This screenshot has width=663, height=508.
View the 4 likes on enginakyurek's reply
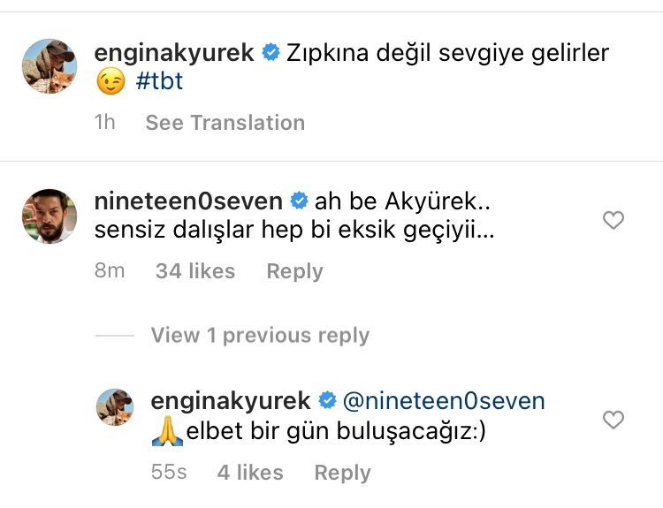point(250,473)
